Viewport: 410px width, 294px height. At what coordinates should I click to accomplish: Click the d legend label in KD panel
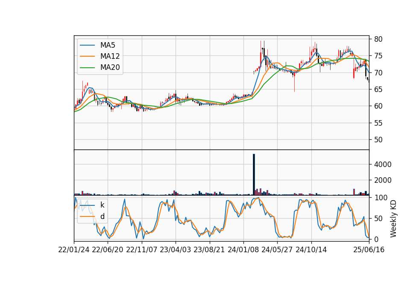coord(102,216)
